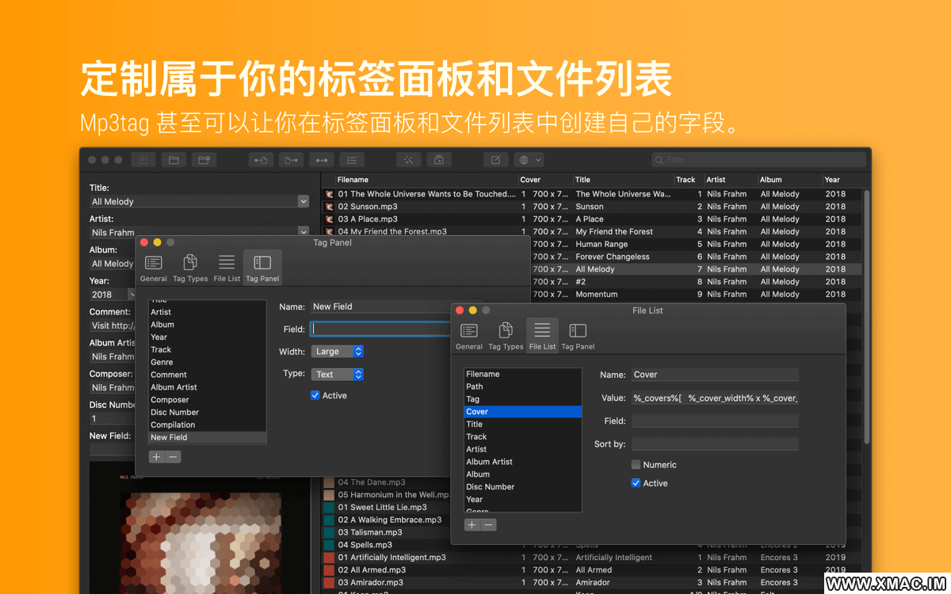Open the Tag Types tab in Tag Panel window

coord(190,268)
